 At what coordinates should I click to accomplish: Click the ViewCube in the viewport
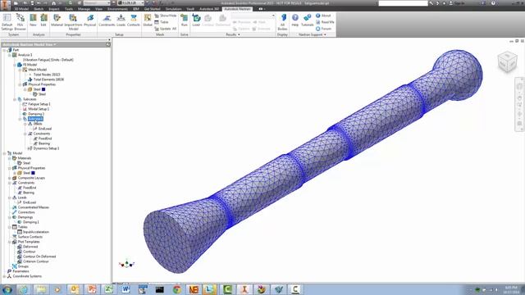507,61
